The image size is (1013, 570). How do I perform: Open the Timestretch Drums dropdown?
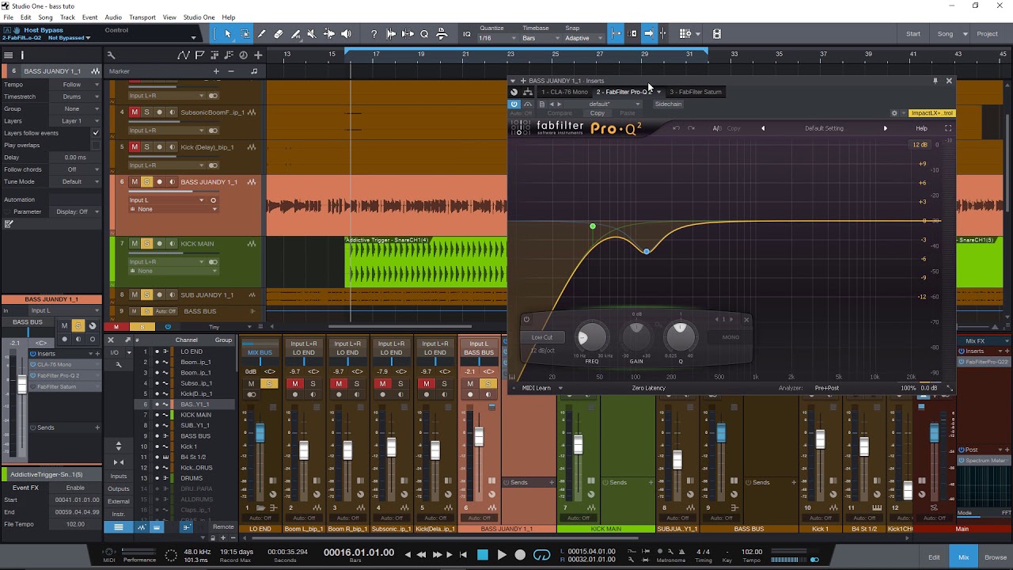tap(77, 97)
